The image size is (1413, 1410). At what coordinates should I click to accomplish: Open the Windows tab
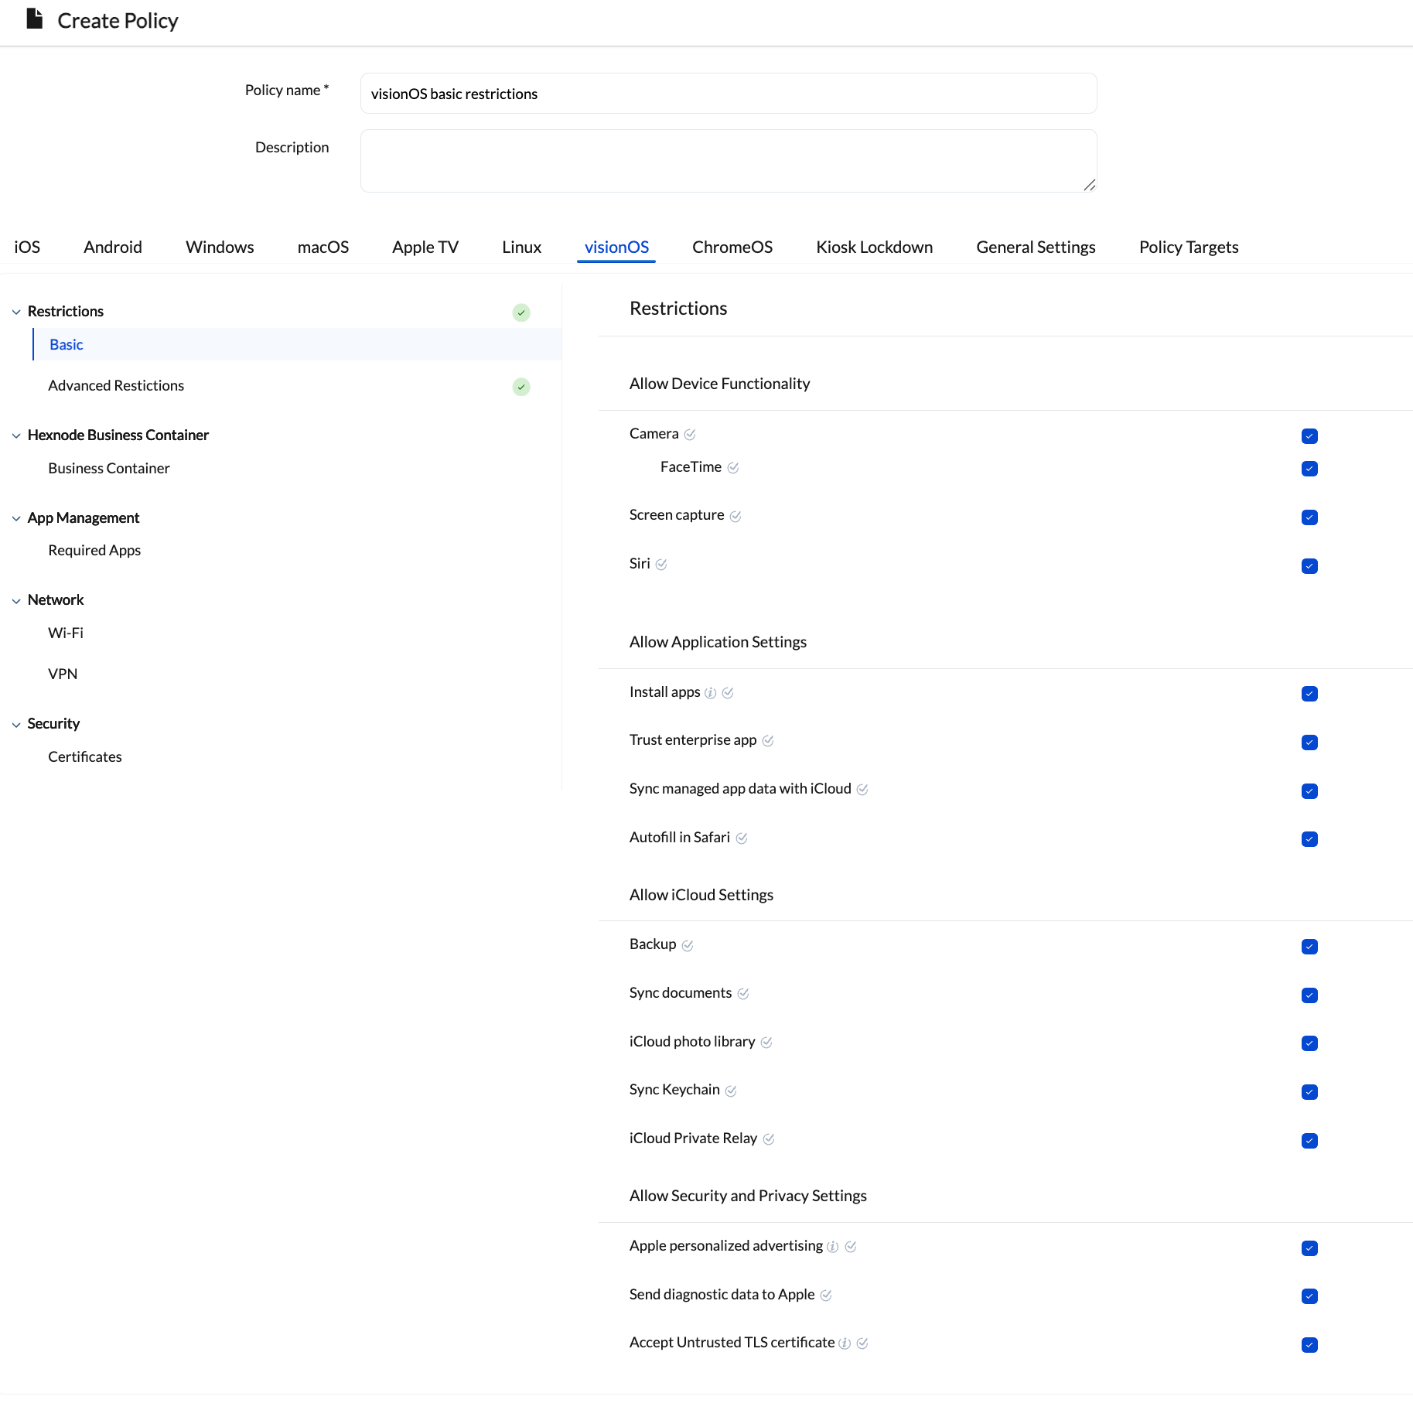pyautogui.click(x=220, y=247)
